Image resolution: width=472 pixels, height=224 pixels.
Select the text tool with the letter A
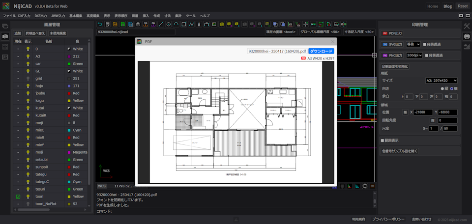(199, 25)
